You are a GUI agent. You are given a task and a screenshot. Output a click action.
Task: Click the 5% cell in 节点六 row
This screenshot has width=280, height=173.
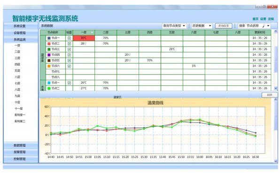pos(194,66)
